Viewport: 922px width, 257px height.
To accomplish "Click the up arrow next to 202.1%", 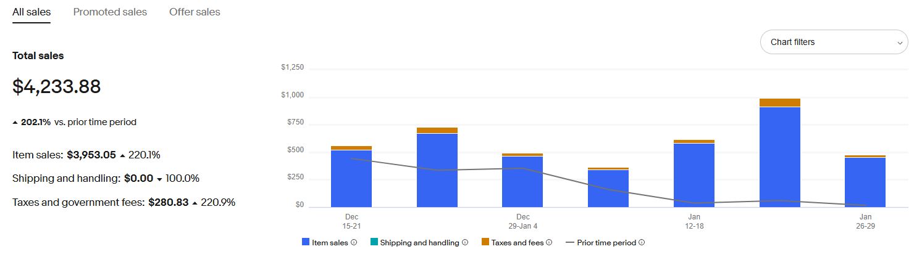I will click(x=15, y=123).
